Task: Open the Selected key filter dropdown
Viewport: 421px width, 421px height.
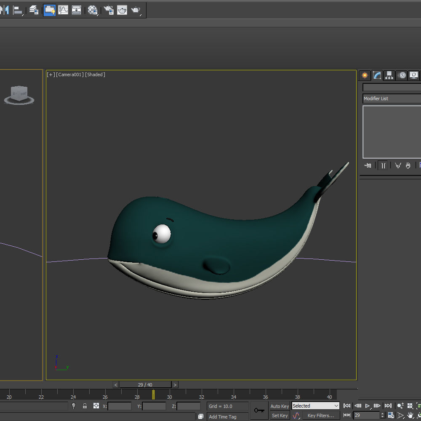Action: point(315,406)
